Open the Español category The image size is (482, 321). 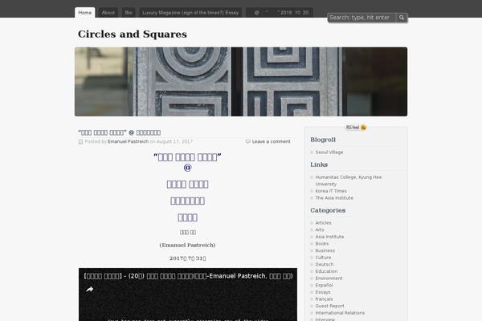pos(324,286)
